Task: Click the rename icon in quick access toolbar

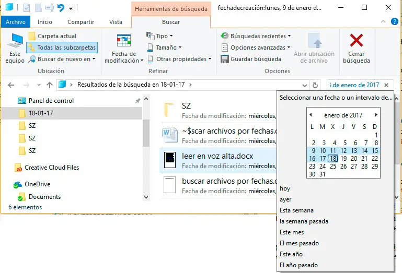Action: [x=50, y=8]
